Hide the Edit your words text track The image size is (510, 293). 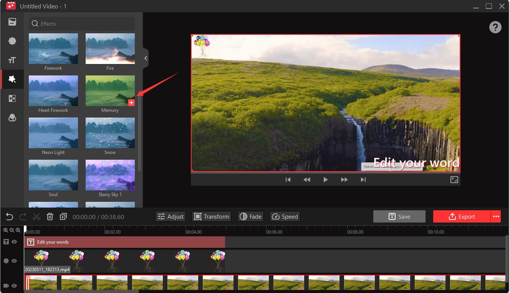pyautogui.click(x=14, y=242)
